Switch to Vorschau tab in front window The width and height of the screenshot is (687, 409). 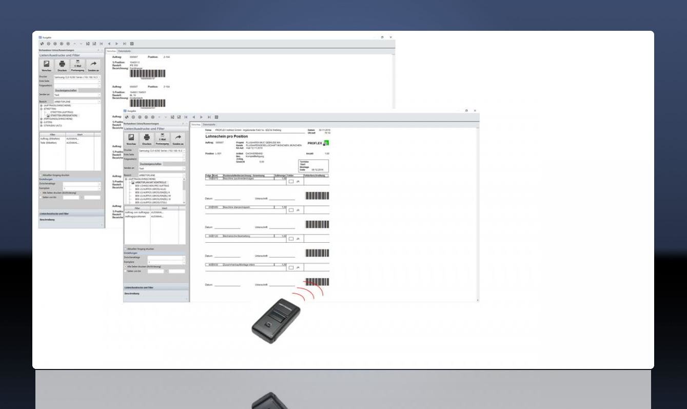(x=196, y=125)
